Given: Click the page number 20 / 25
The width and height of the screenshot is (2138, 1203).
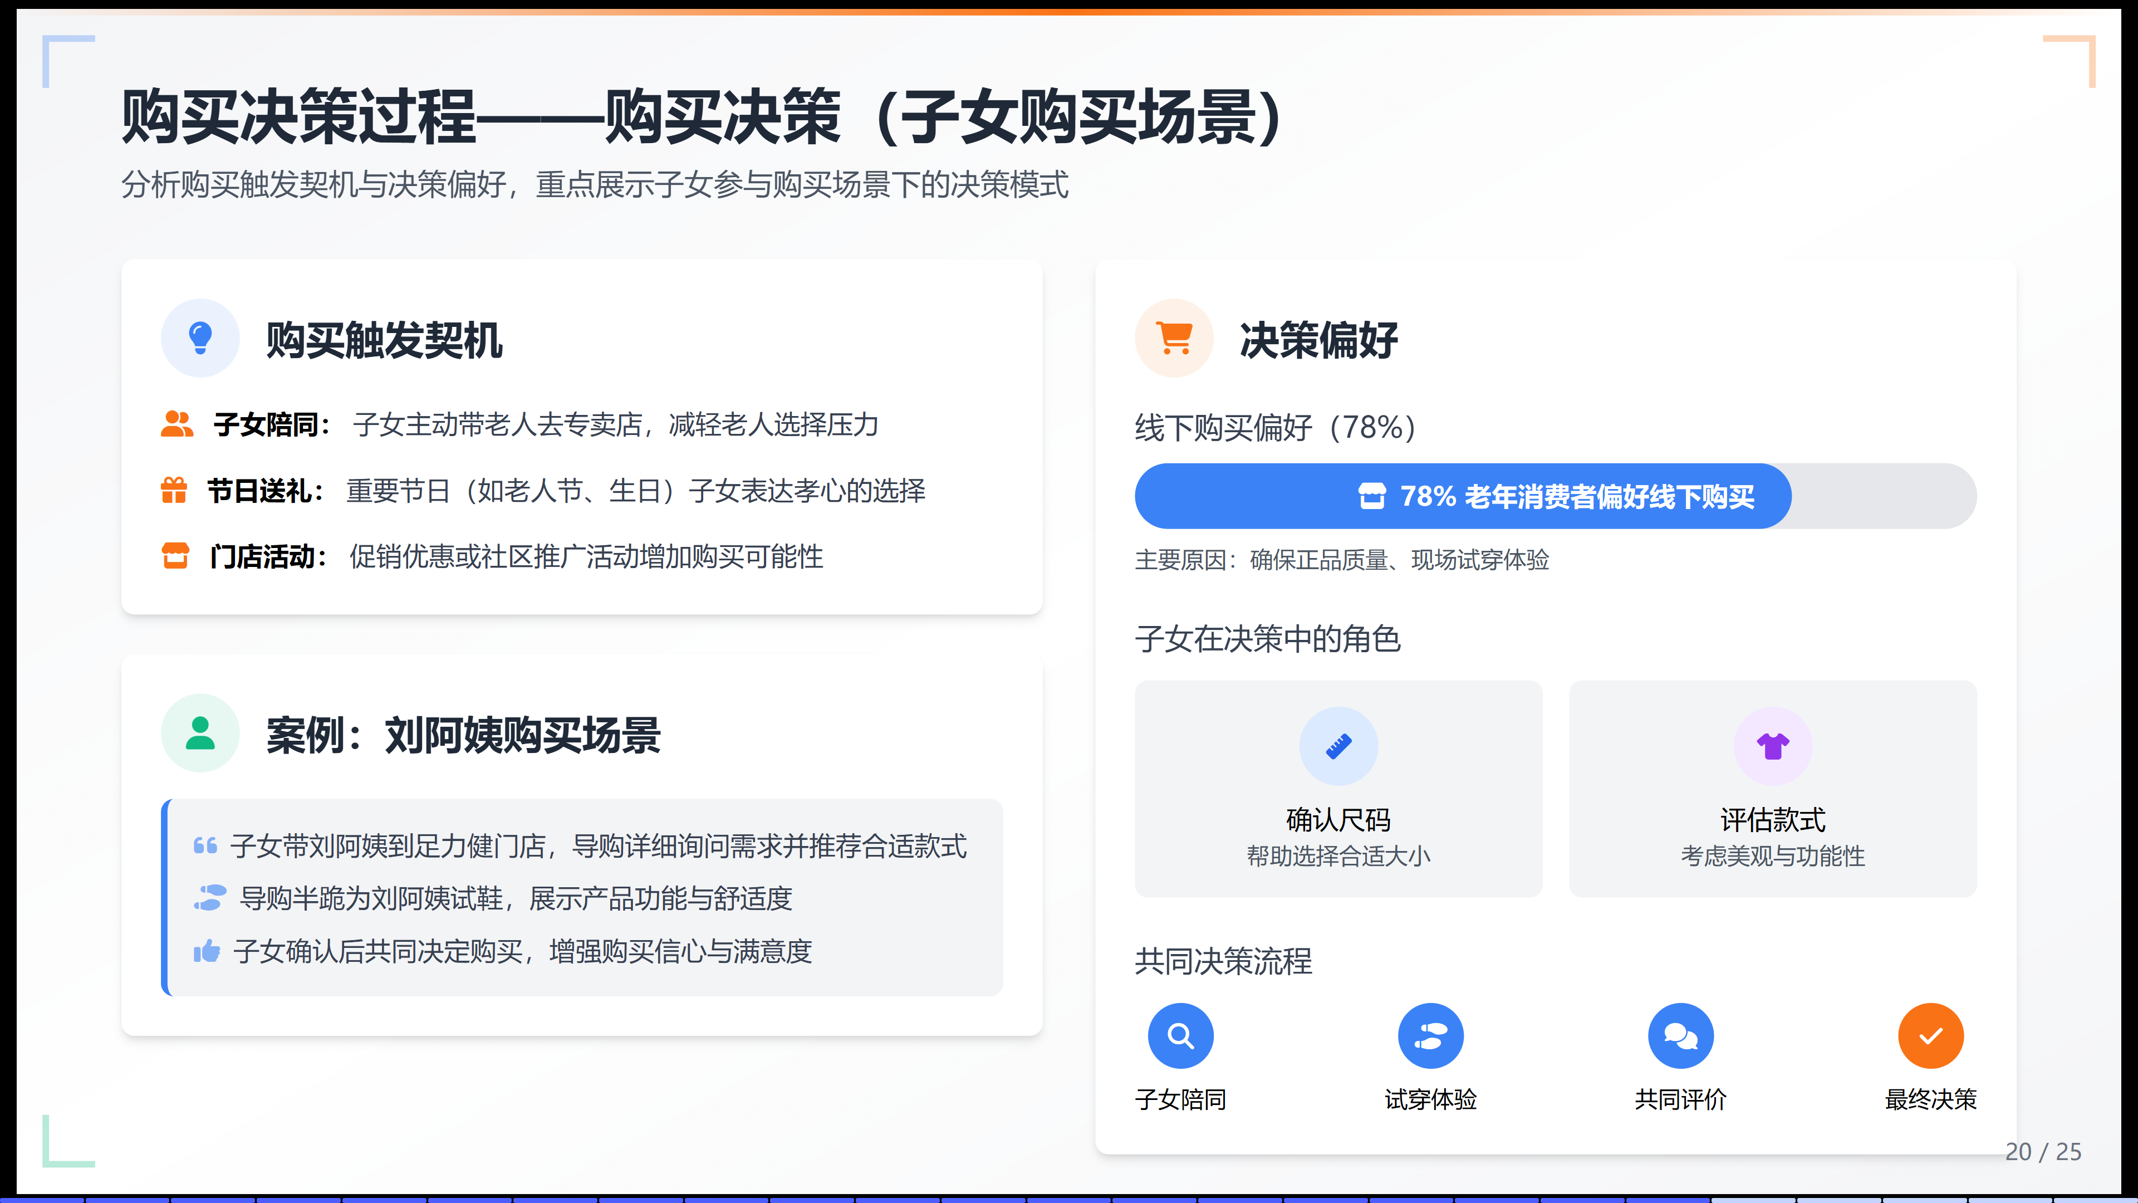Looking at the screenshot, I should click(x=2043, y=1152).
